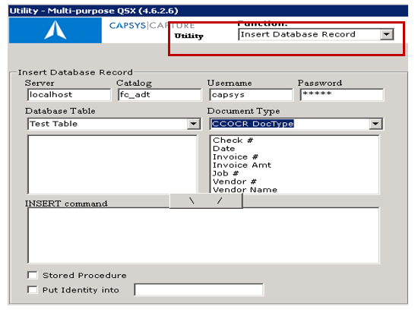The width and height of the screenshot is (418, 319).
Task: Click the empty database table columns list
Action: [112, 165]
